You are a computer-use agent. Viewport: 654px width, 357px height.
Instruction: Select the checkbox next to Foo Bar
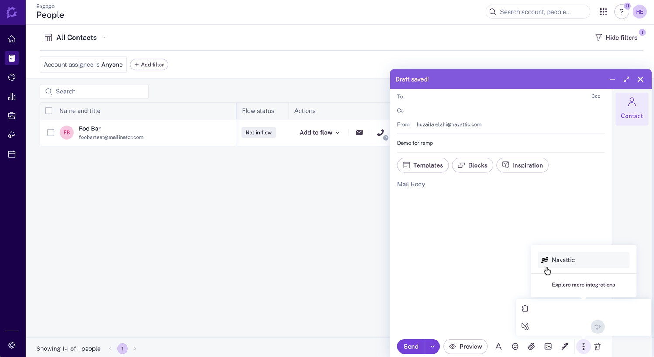tap(50, 132)
